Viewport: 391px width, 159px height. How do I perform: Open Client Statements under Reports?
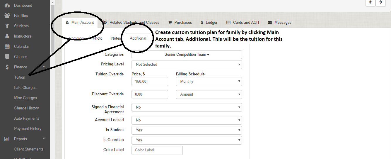29,149
